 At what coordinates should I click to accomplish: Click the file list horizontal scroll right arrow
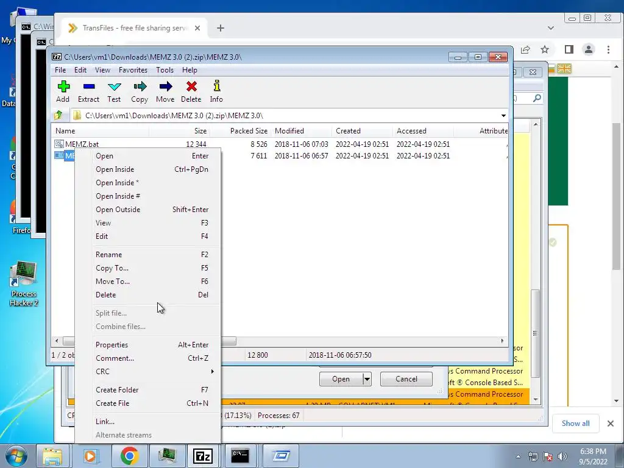tap(502, 341)
